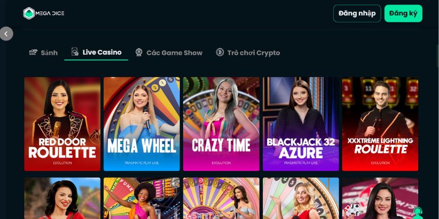Open the support headset chat icon
Viewport: 439px width, 219px height.
click(x=418, y=213)
